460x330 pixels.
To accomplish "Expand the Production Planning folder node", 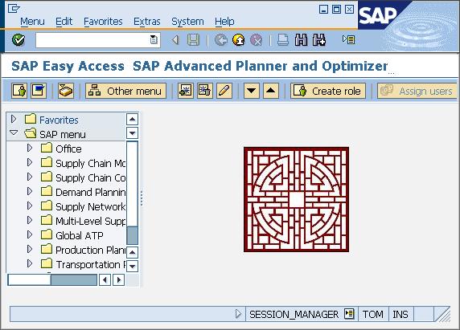I will click(30, 249).
